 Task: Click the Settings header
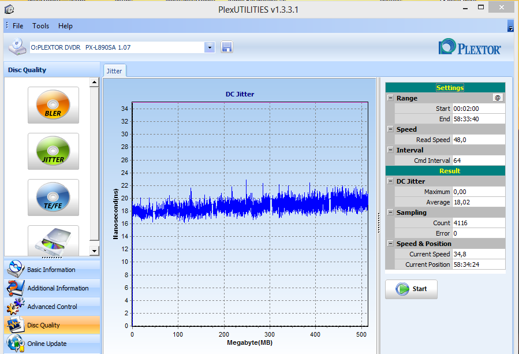point(445,88)
